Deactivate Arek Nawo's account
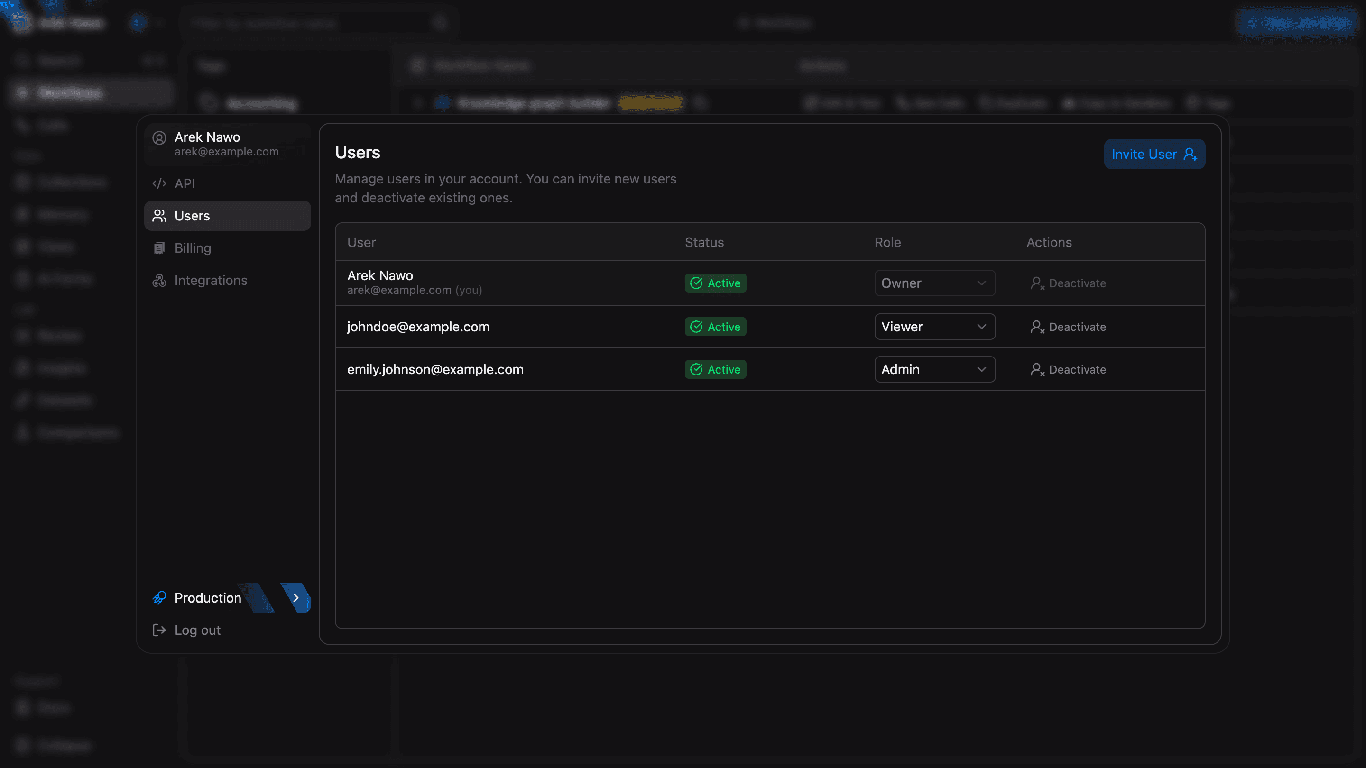 coord(1068,283)
